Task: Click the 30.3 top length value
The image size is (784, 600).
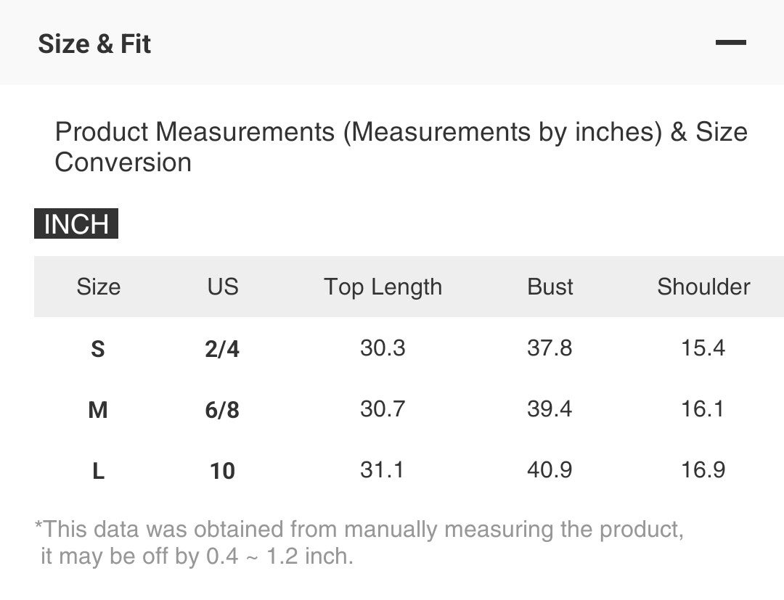Action: tap(383, 348)
